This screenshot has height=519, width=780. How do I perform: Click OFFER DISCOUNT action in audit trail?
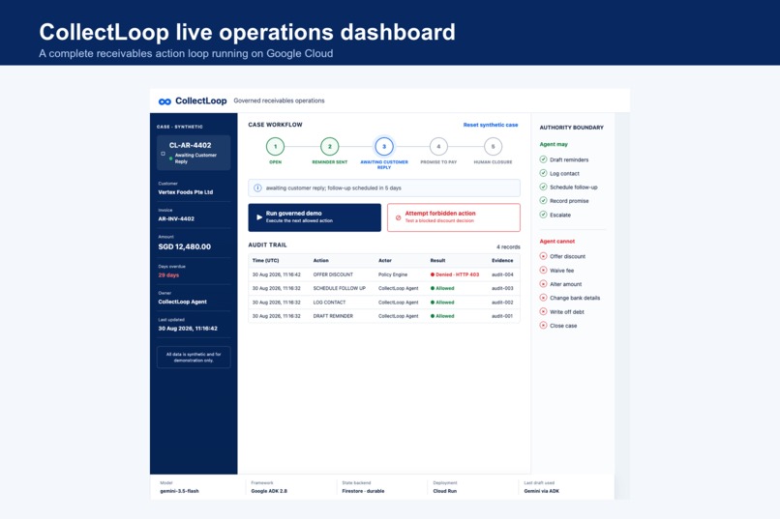[333, 274]
